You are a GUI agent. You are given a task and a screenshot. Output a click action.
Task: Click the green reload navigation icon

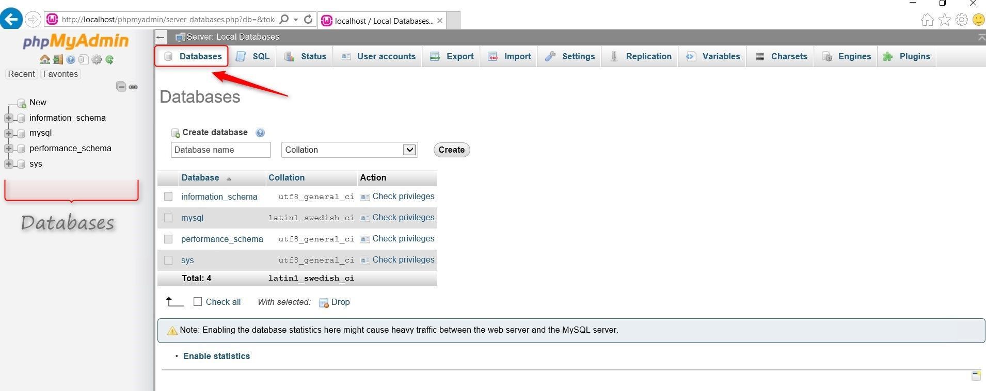(109, 59)
